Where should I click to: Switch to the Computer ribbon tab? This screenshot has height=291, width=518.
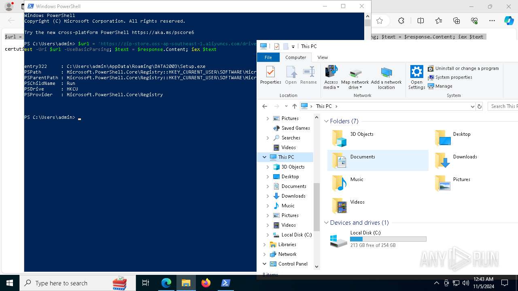[x=296, y=57]
